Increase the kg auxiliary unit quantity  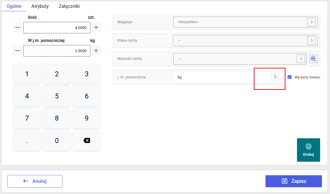(x=96, y=51)
